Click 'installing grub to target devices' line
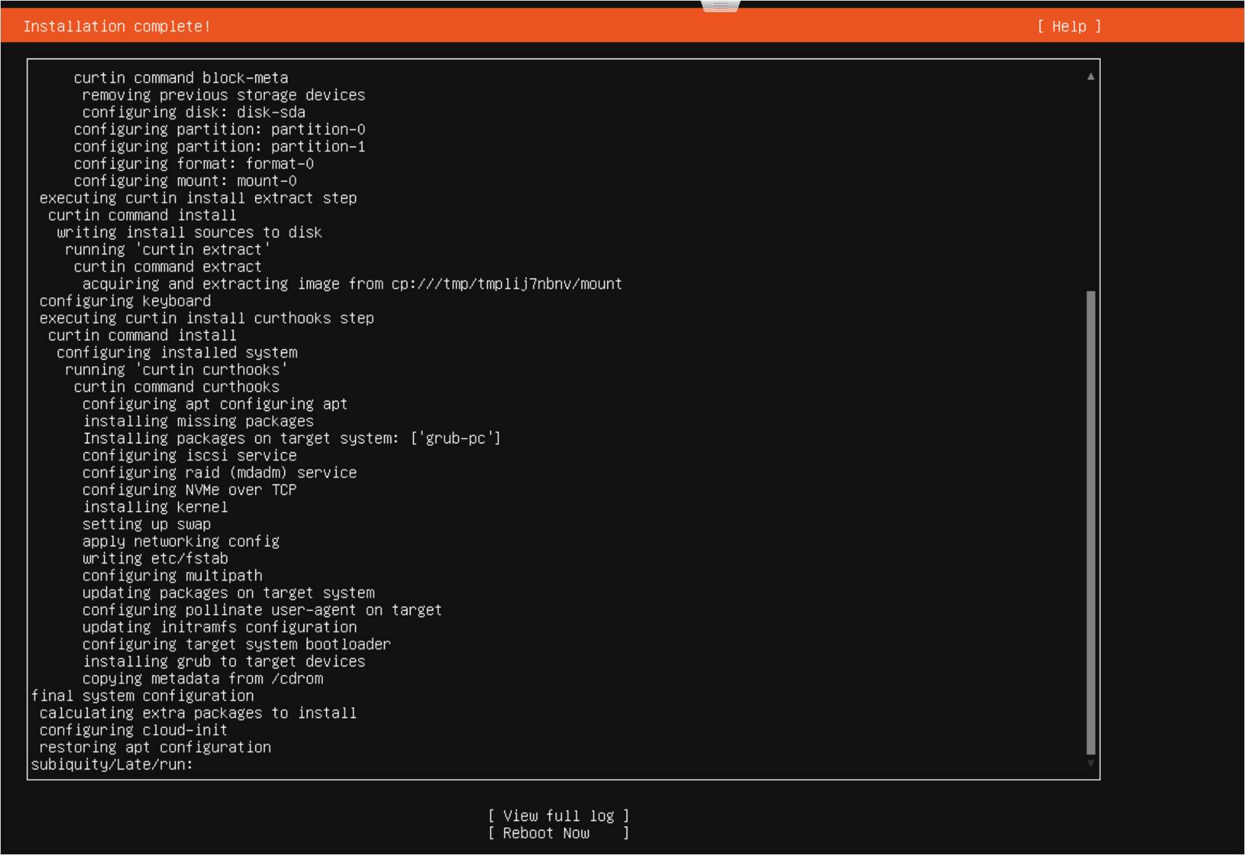1245x855 pixels. (x=224, y=661)
